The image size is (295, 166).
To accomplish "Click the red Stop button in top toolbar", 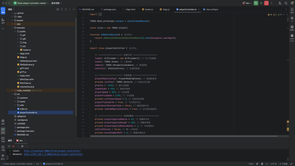I will (266, 3).
